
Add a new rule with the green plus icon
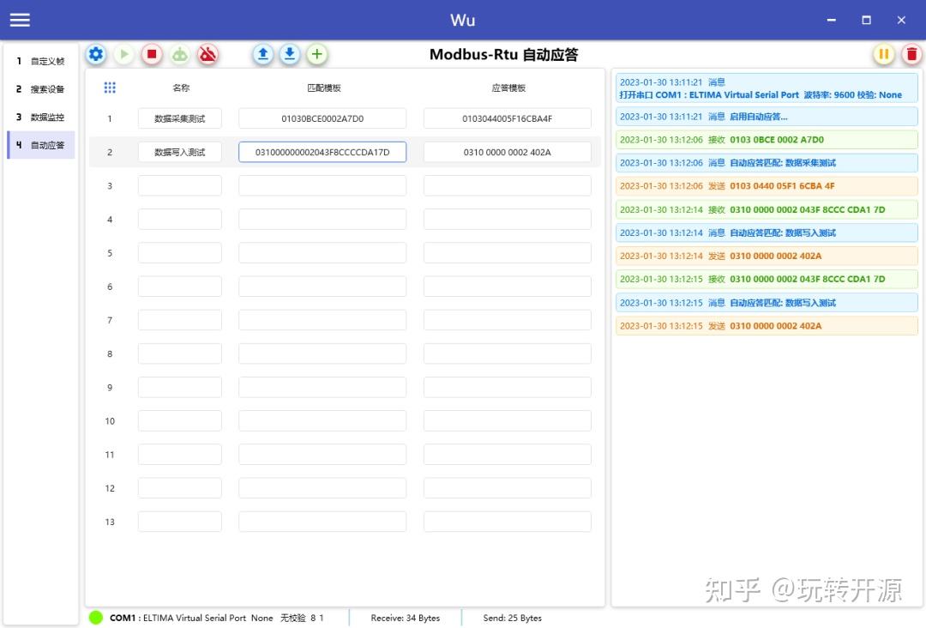click(x=317, y=54)
